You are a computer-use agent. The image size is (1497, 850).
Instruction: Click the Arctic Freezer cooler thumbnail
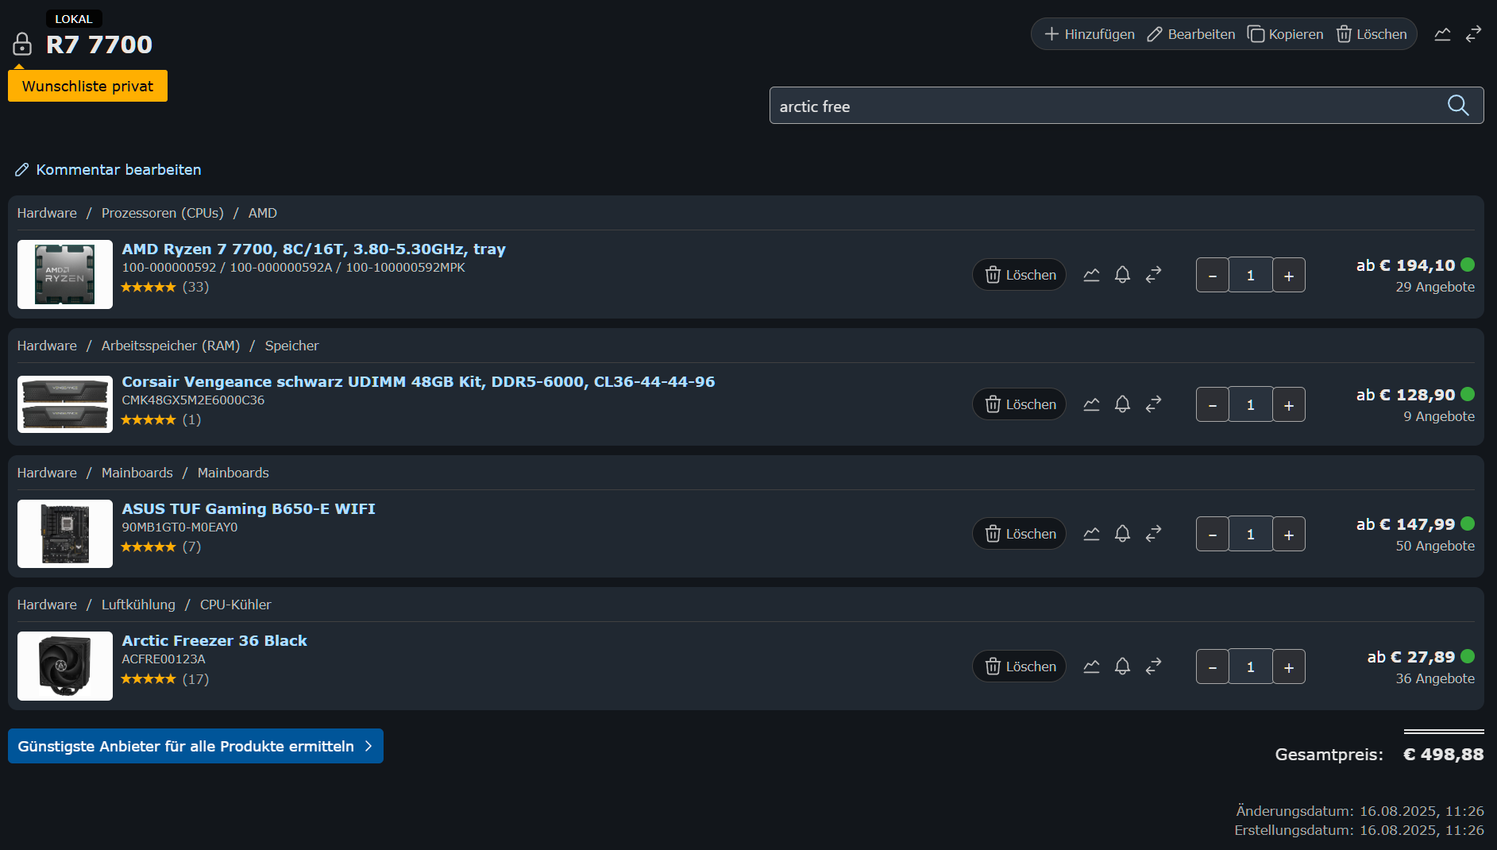click(65, 666)
